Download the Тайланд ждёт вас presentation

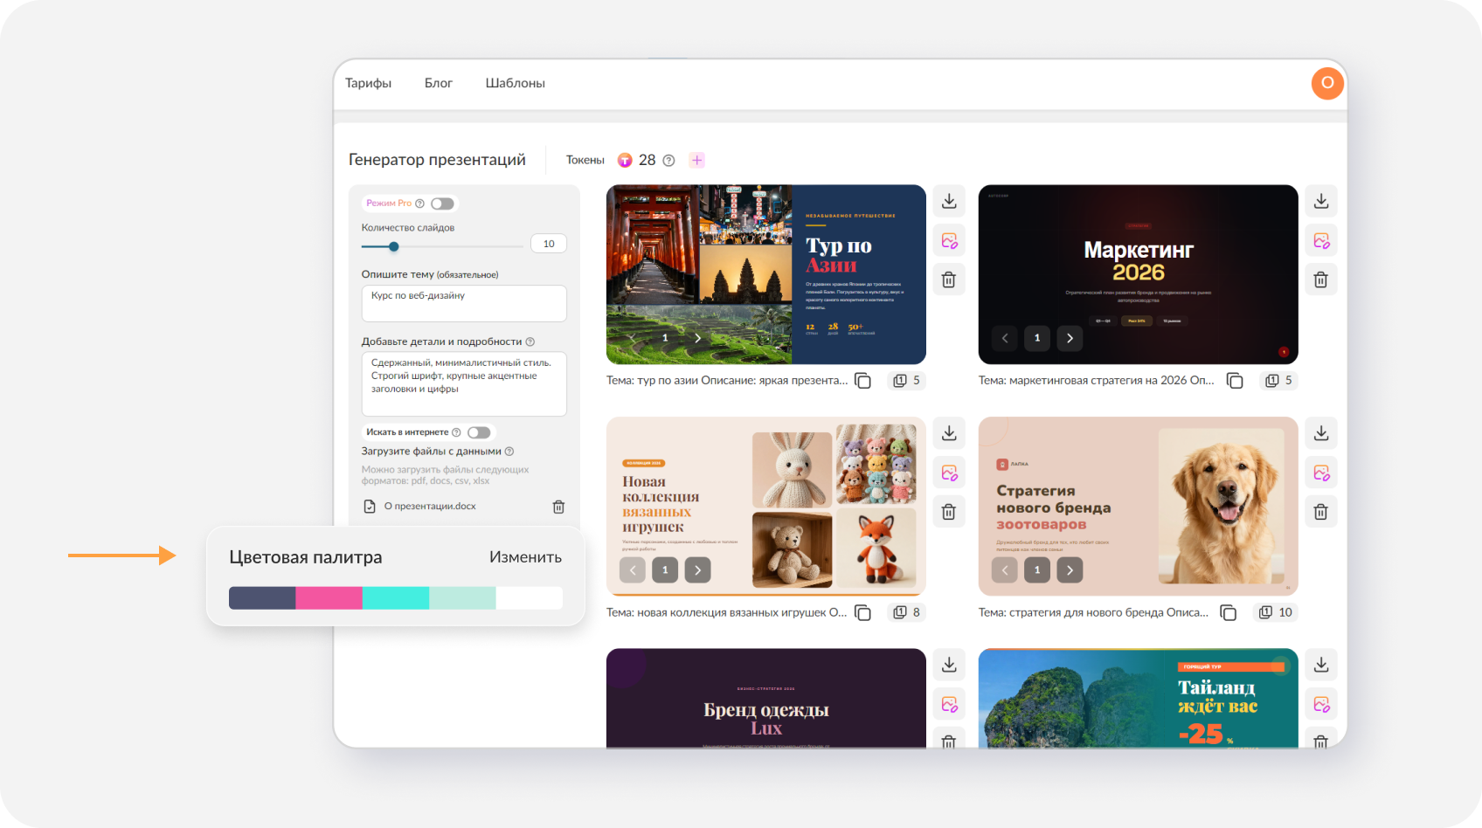tap(1321, 665)
